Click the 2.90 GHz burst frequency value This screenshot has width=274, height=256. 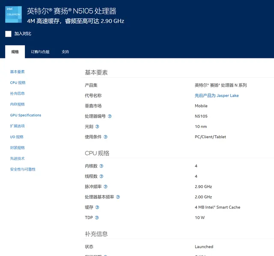click(x=203, y=187)
